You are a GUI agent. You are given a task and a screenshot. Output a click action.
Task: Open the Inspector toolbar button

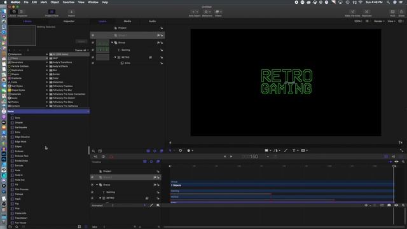[22, 12]
